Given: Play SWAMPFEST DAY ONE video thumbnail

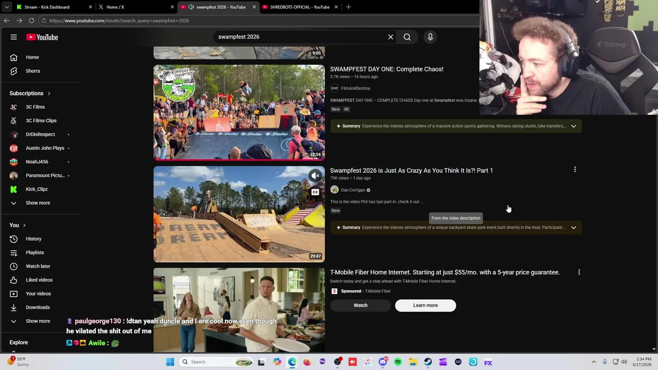Looking at the screenshot, I should (239, 113).
